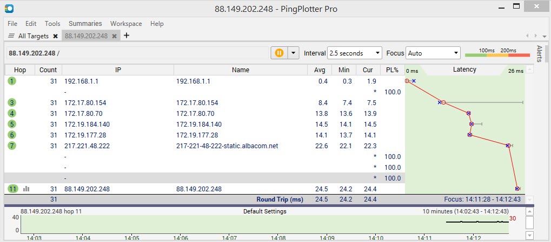Screen dimensions: 551x242
Task: Pause tracing with the orange pause button
Action: 280,53
